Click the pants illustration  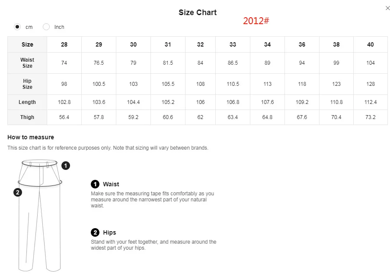(40, 216)
